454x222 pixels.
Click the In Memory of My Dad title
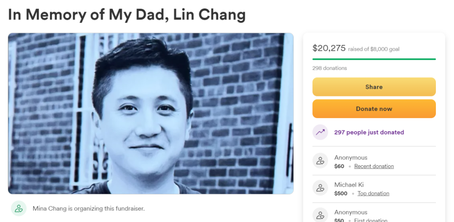pos(127,14)
